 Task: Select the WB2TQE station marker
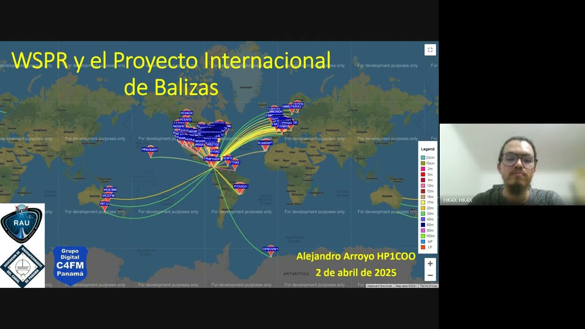tap(213, 145)
